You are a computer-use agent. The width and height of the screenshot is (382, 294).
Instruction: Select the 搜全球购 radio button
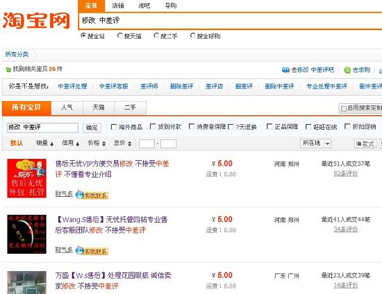point(192,35)
